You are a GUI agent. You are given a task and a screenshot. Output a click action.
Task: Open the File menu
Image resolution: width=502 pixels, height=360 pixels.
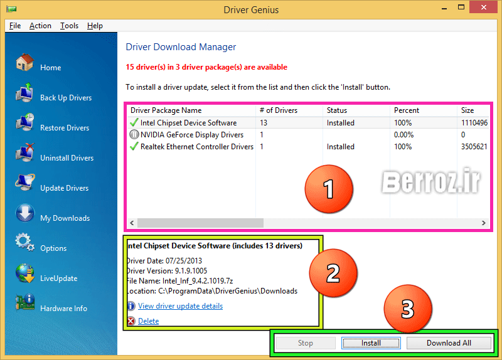(15, 26)
